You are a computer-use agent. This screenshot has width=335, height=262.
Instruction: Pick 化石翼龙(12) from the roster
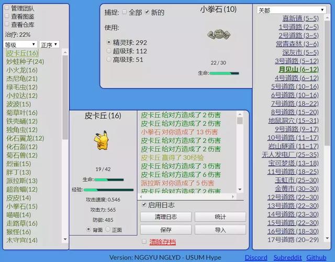pos(25,138)
